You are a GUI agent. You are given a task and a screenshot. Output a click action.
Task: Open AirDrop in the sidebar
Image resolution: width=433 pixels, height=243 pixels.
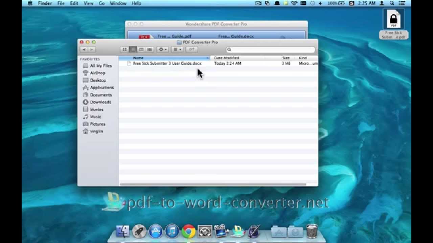(94, 73)
